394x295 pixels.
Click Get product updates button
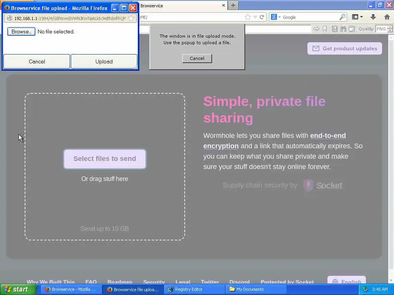tap(344, 48)
